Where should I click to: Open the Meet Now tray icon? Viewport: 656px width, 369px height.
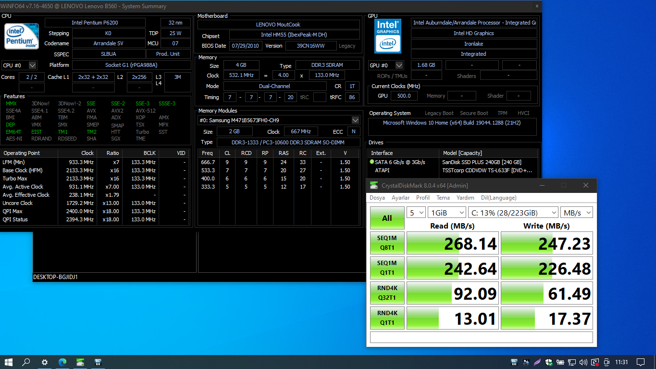(606, 362)
